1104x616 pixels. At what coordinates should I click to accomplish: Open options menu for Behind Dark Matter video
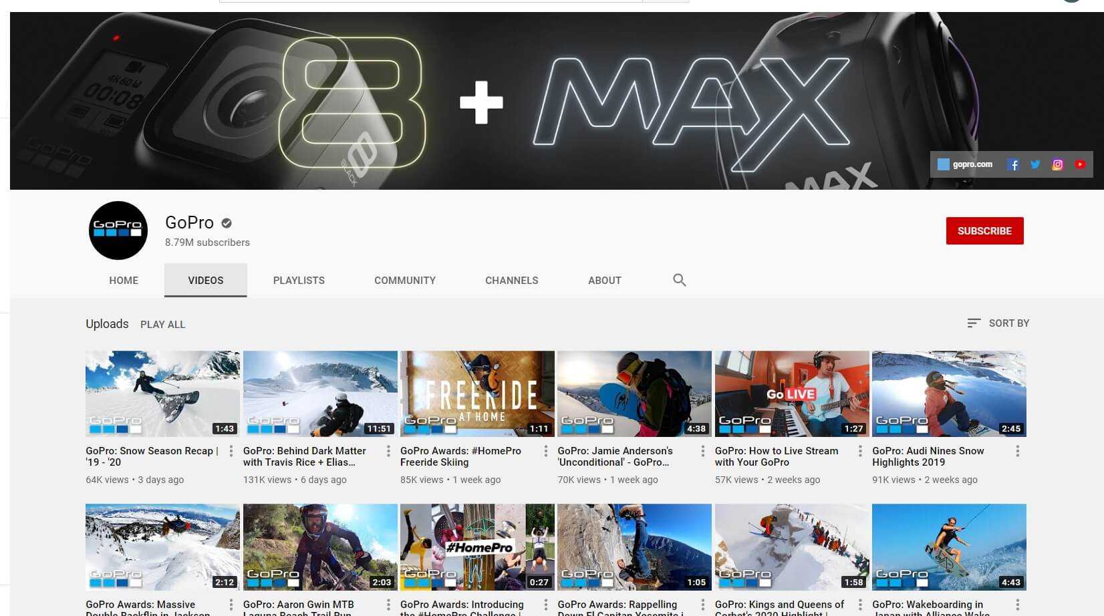pyautogui.click(x=388, y=452)
